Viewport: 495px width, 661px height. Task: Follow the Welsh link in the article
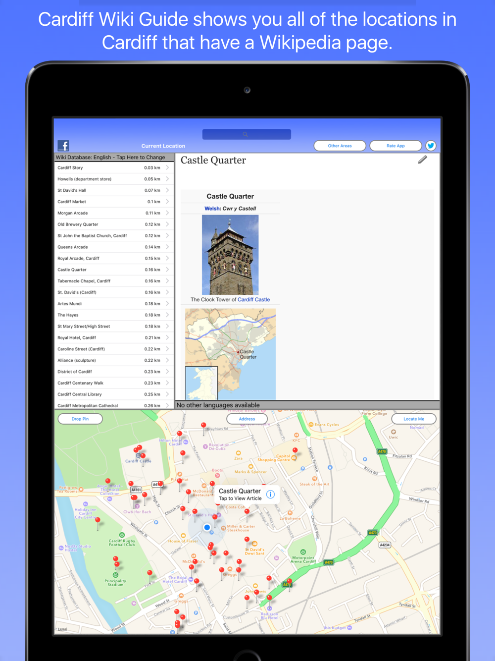click(x=212, y=209)
